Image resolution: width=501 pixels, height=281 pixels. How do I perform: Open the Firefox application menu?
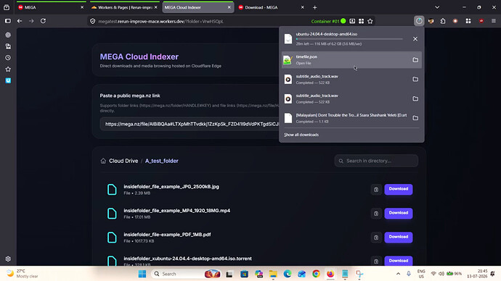tap(493, 21)
